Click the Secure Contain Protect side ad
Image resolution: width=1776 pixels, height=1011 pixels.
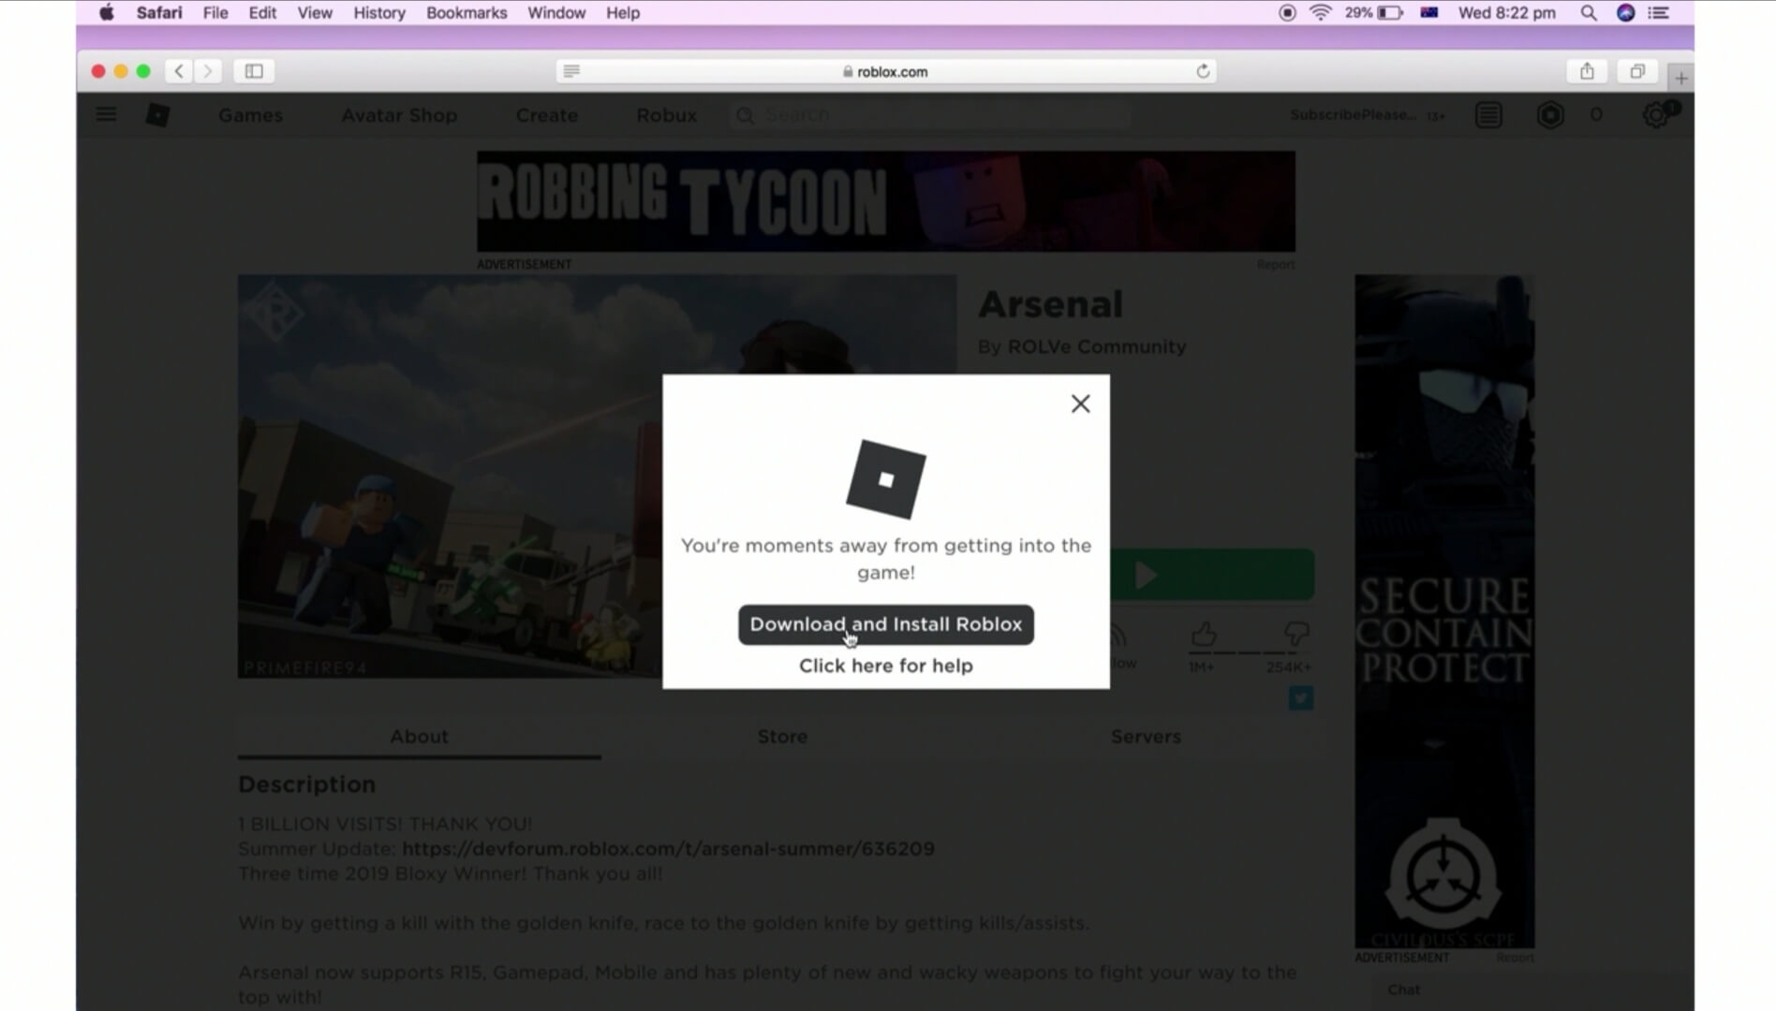click(x=1443, y=611)
